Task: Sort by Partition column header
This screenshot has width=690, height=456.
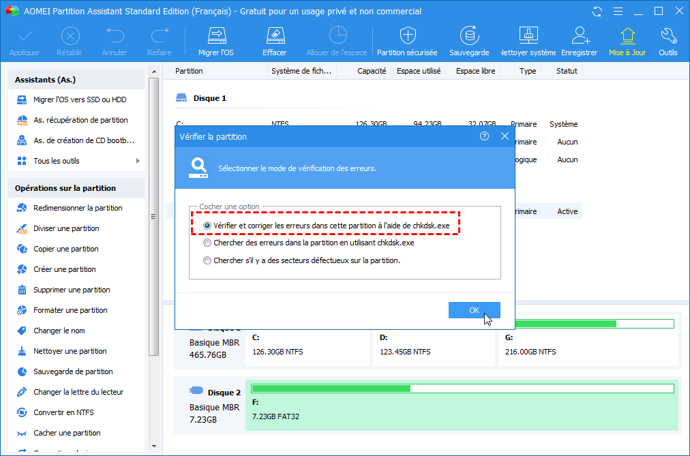Action: pos(189,71)
